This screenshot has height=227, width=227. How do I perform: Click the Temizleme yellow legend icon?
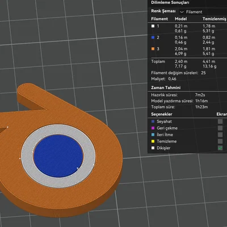[153, 141]
